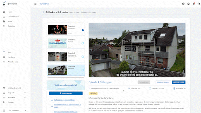Open Anbefalt timeplan til gjennomføring link
Viewport: 201px width, 113px height.
click(x=68, y=106)
